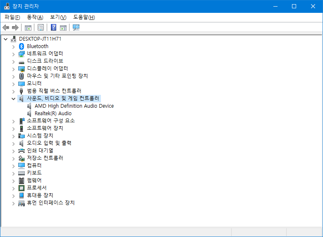Toggle the console tree pane icon
This screenshot has width=323, height=237.
(x=28, y=28)
